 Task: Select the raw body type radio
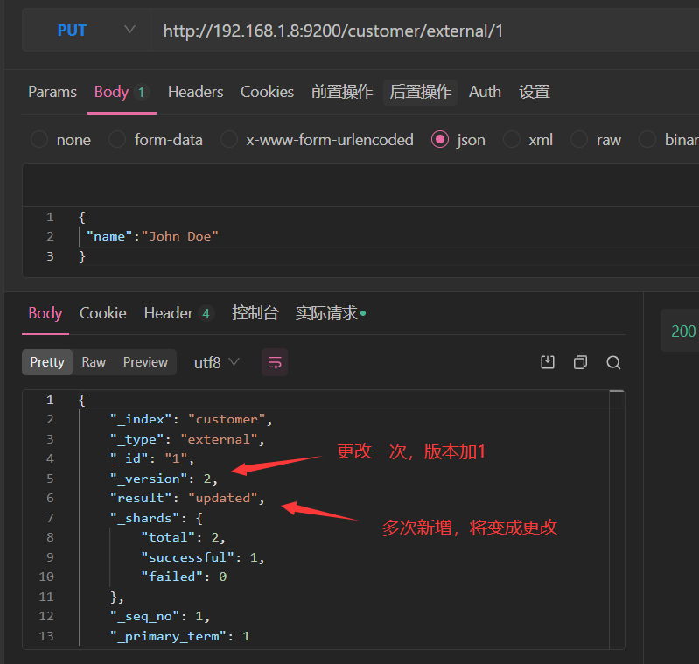point(578,139)
